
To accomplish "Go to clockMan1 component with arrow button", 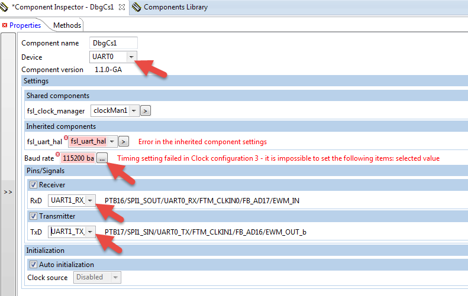I will click(x=146, y=111).
